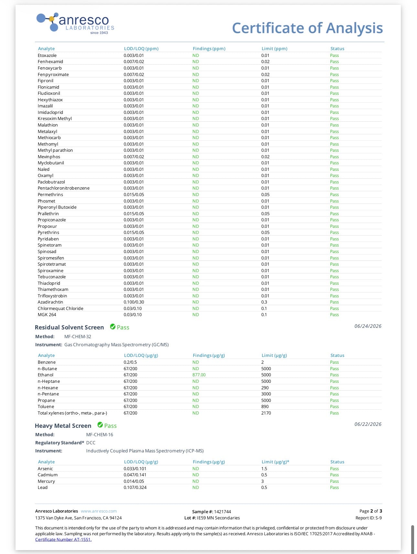The height and width of the screenshot is (554, 417).
Task: Click the Anresco Laboratories molecule logo
Action: pos(75,23)
